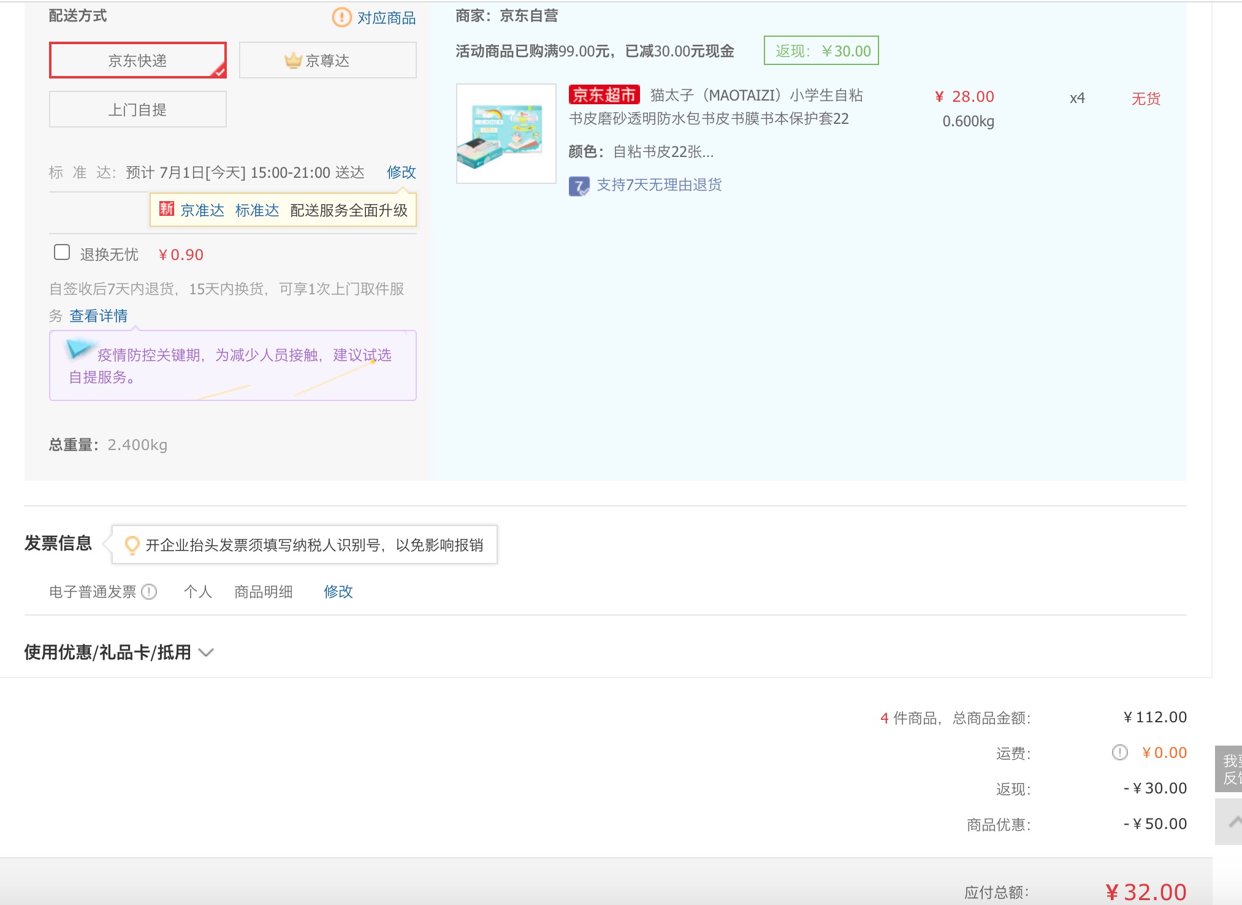Click the 退换无忧 price ¥0.90
This screenshot has height=905, width=1242.
pos(181,254)
